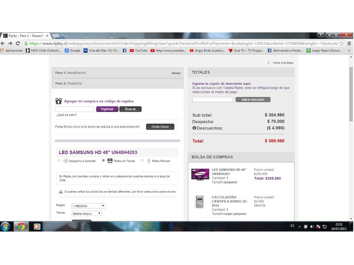Open a new browser tab

56,36
